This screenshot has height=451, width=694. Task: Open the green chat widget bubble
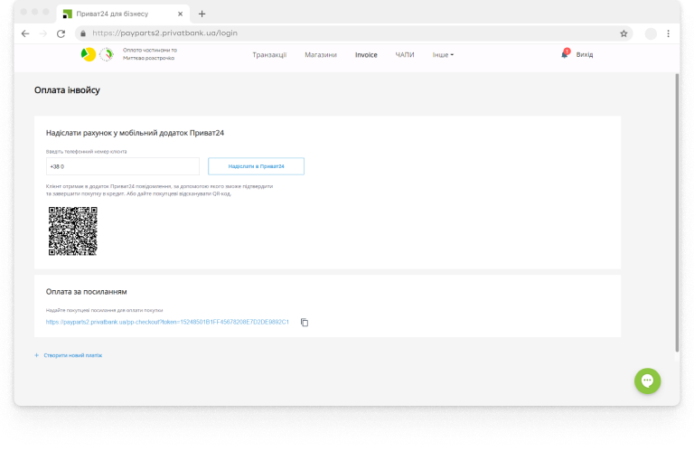pyautogui.click(x=648, y=381)
